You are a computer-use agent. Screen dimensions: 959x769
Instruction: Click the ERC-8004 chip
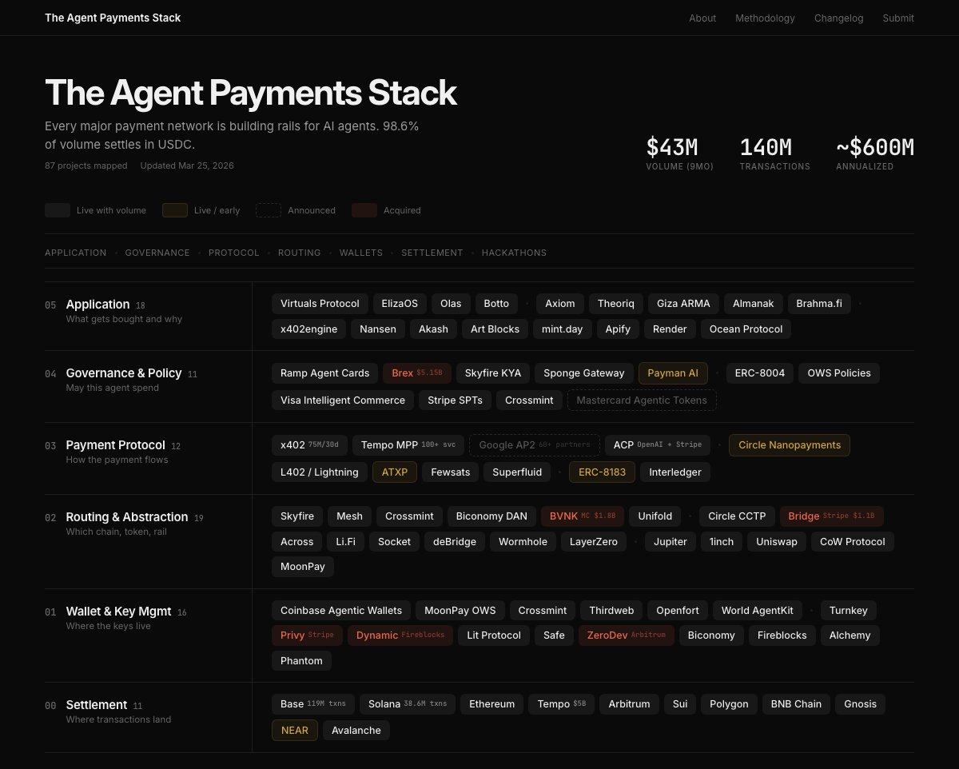[x=760, y=373]
